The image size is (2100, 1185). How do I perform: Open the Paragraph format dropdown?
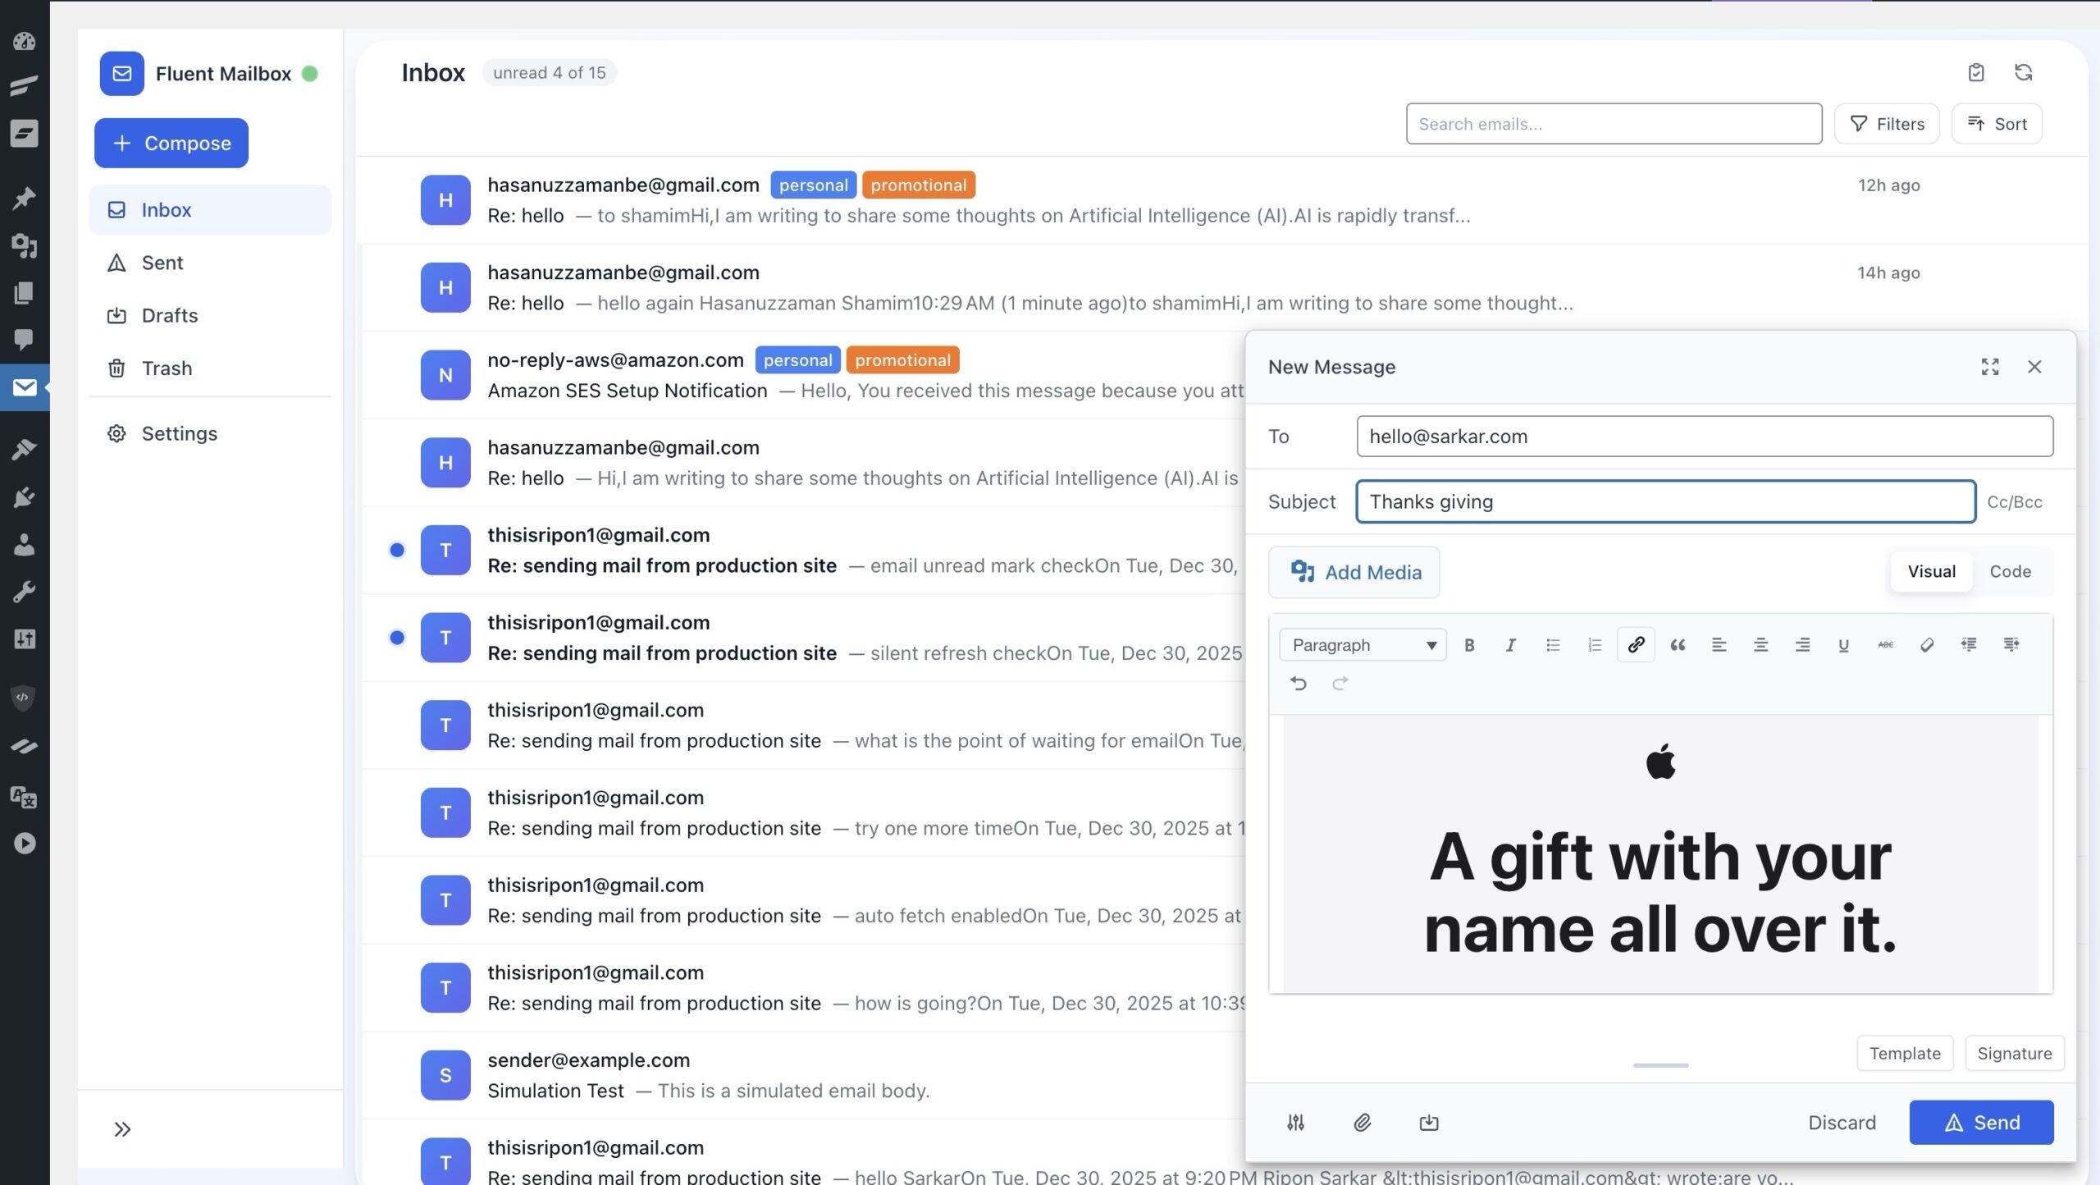pyautogui.click(x=1363, y=645)
